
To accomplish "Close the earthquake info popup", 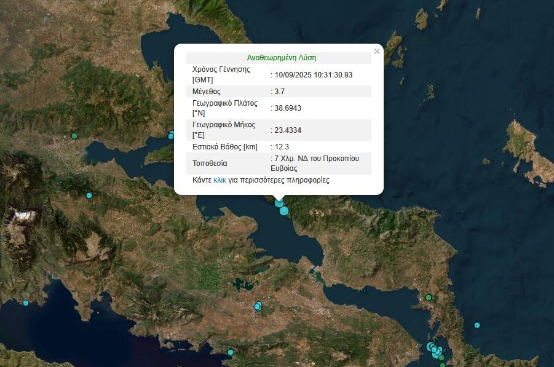I will click(x=376, y=52).
